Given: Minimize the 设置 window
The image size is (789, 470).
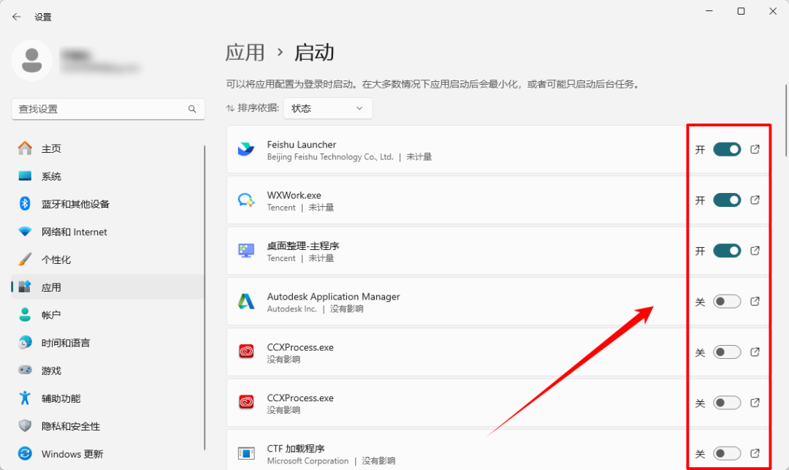Looking at the screenshot, I should [x=709, y=11].
